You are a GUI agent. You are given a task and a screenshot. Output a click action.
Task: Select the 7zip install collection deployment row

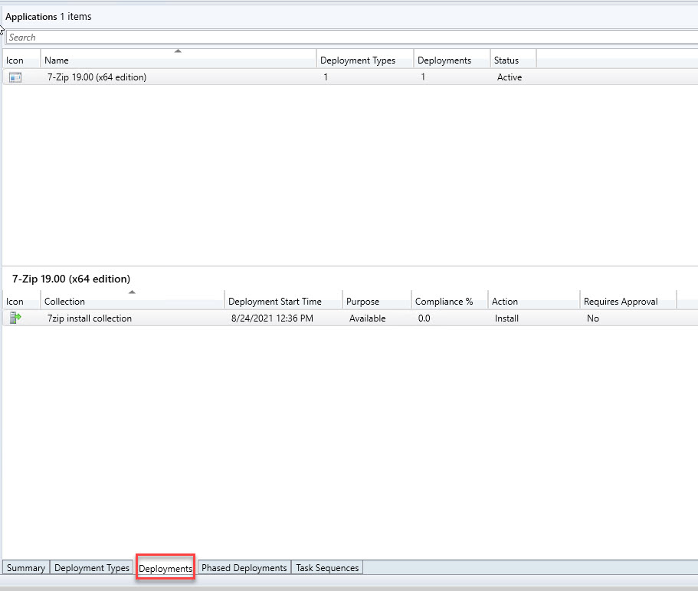click(90, 318)
